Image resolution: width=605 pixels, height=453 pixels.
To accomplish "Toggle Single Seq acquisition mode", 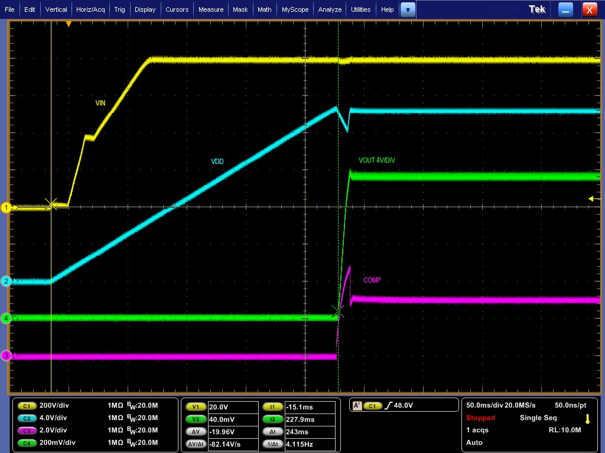I will tap(538, 418).
